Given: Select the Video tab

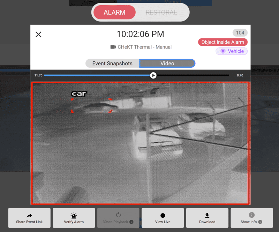Looking at the screenshot, I should tap(167, 63).
